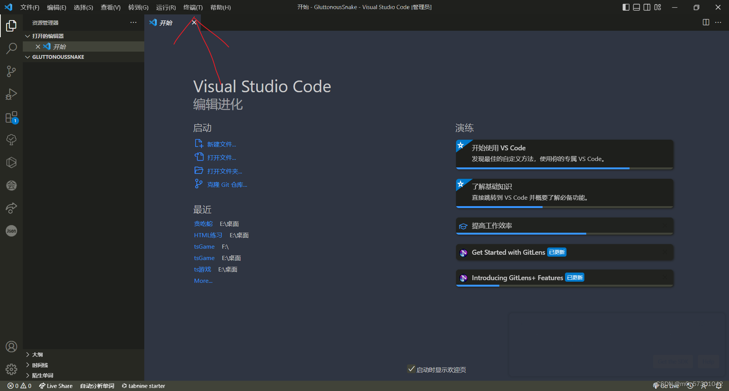This screenshot has height=391, width=729.
Task: Select 开始 entry in open editors
Action: (x=84, y=47)
